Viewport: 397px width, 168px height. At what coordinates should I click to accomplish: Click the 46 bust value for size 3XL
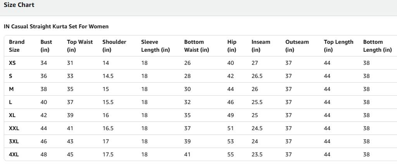(44, 141)
